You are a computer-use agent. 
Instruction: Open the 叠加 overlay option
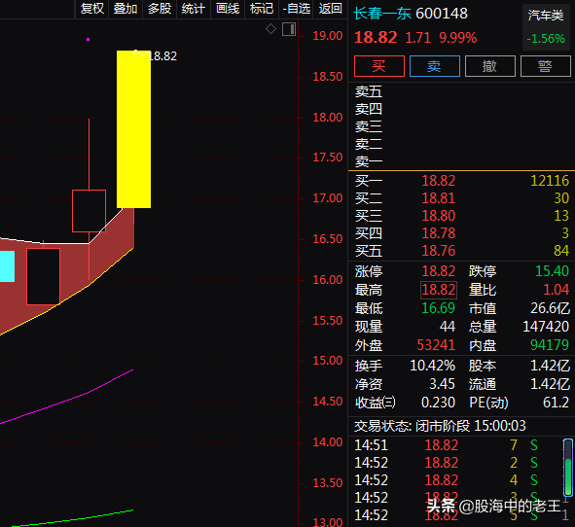click(x=126, y=9)
